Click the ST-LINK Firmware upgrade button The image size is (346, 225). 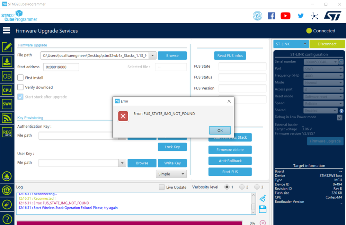click(x=325, y=141)
